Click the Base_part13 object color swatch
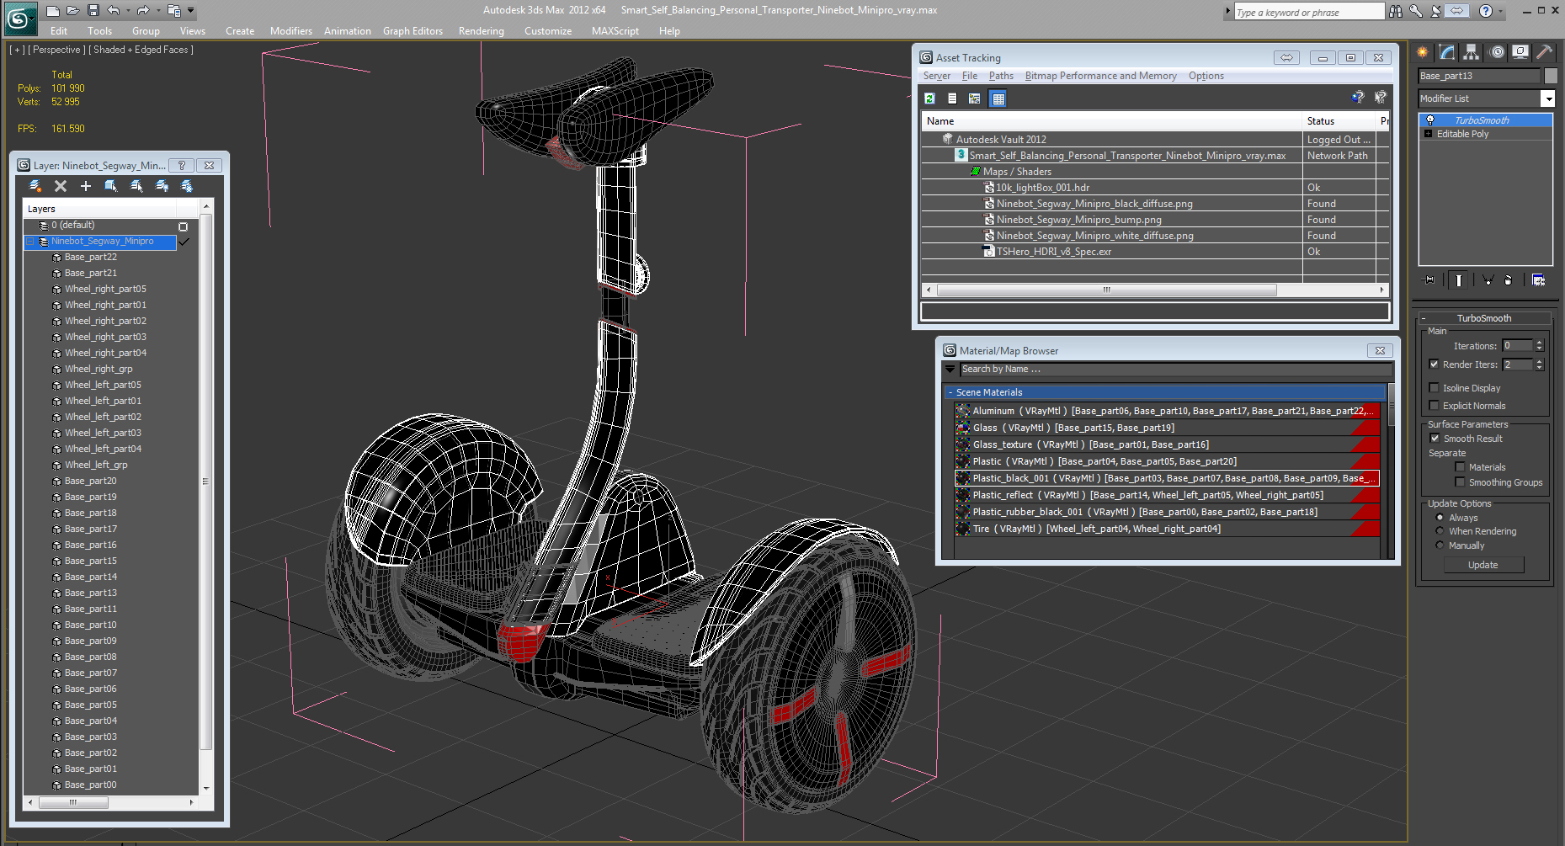 point(1550,76)
